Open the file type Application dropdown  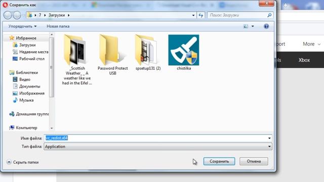click(158, 147)
